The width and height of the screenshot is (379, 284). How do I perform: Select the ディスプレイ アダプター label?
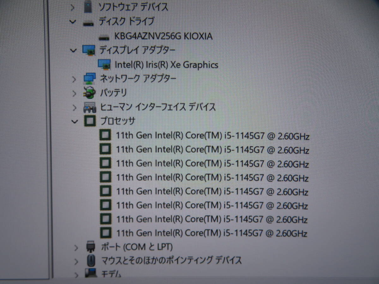pyautogui.click(x=137, y=50)
